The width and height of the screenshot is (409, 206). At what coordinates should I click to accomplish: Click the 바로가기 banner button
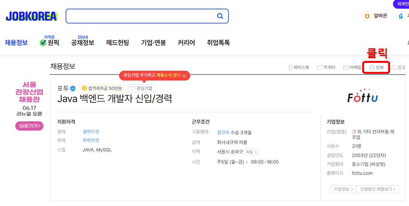(x=29, y=126)
